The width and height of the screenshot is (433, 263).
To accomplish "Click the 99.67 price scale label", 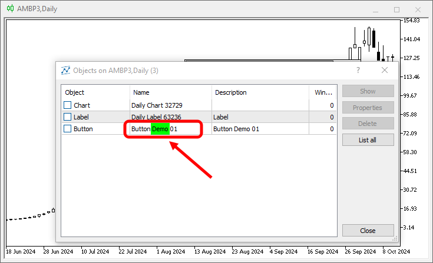I will click(410, 96).
